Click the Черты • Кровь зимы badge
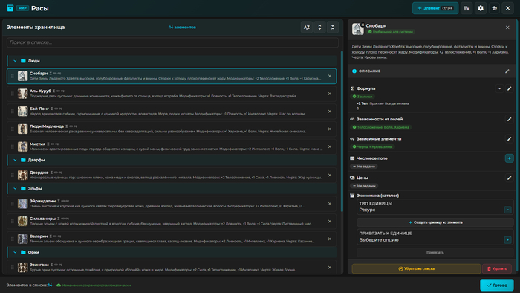Screen dimensions: 520x293 pos(372,146)
